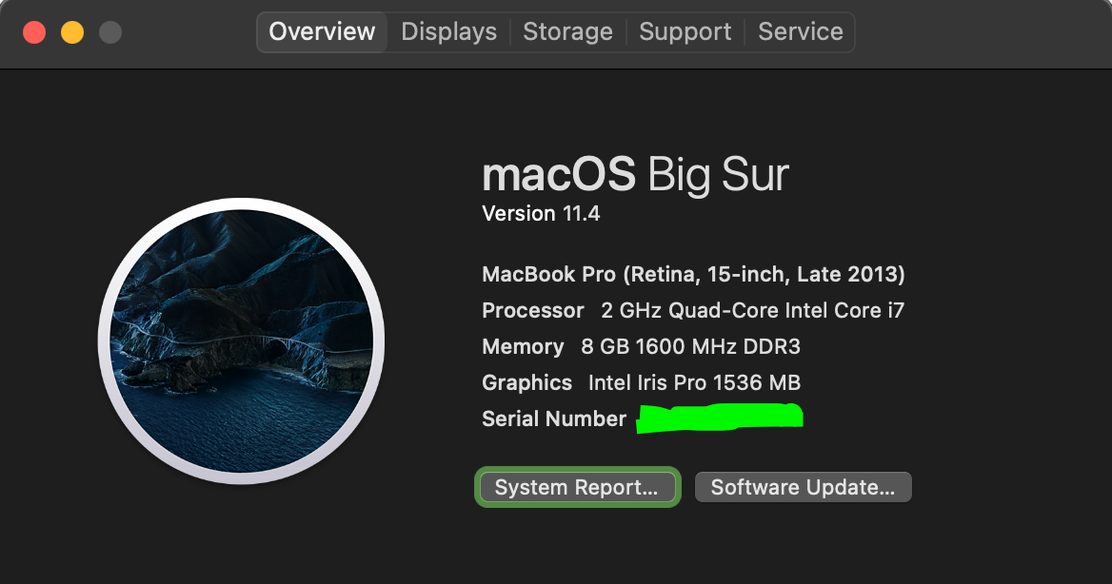Click the disabled gray zoom button
The height and width of the screenshot is (584, 1112).
109,32
